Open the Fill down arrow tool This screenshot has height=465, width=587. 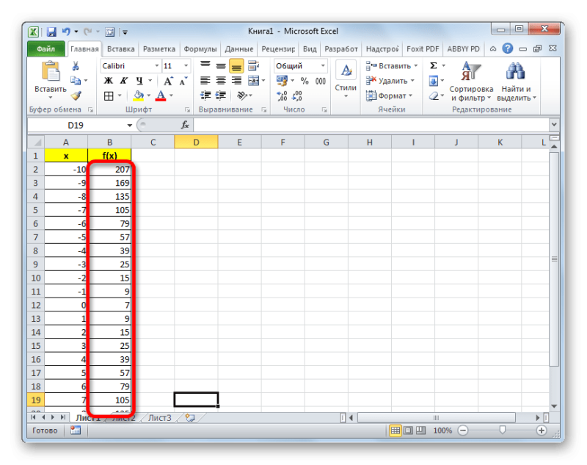[434, 81]
